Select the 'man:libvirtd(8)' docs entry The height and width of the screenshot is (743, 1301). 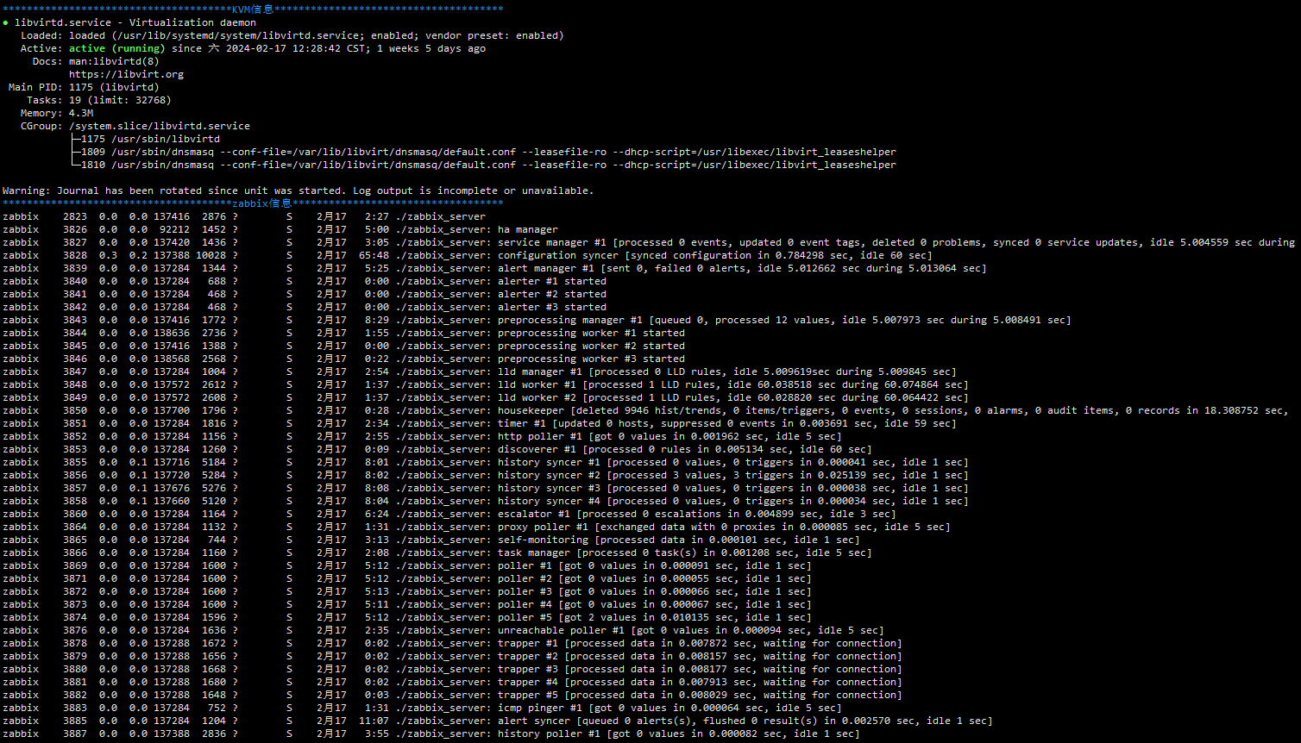coord(114,61)
